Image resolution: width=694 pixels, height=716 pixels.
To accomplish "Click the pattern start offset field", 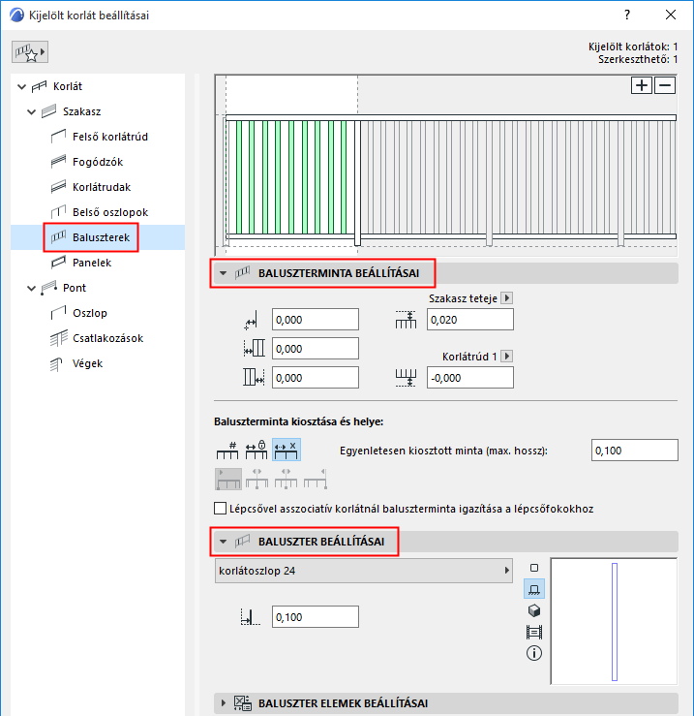I will [316, 349].
